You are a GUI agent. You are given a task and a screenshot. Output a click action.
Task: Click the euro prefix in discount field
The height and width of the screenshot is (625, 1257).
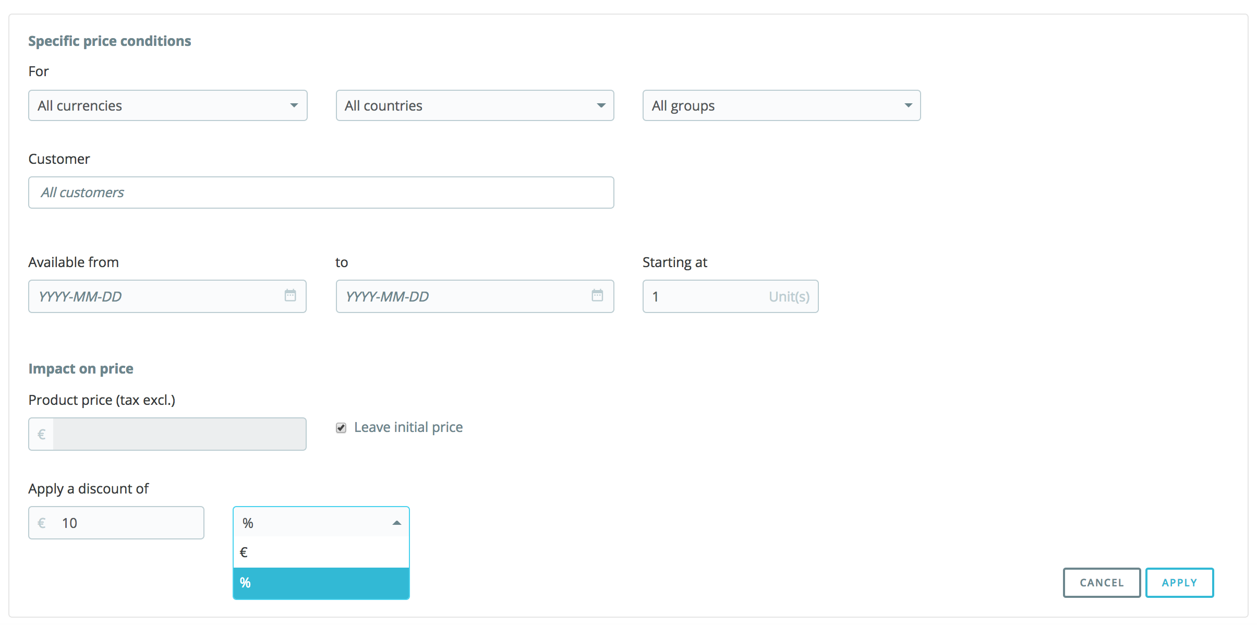tap(42, 523)
